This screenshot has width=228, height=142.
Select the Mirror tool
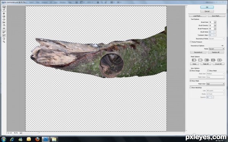coord(4,25)
